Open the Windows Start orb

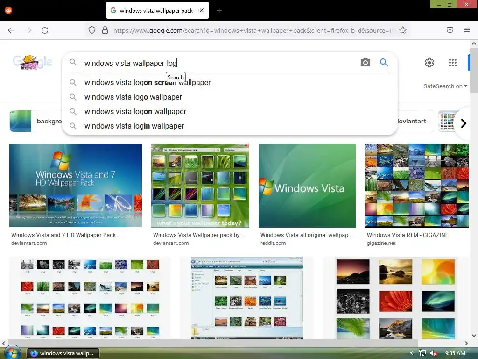click(x=12, y=353)
